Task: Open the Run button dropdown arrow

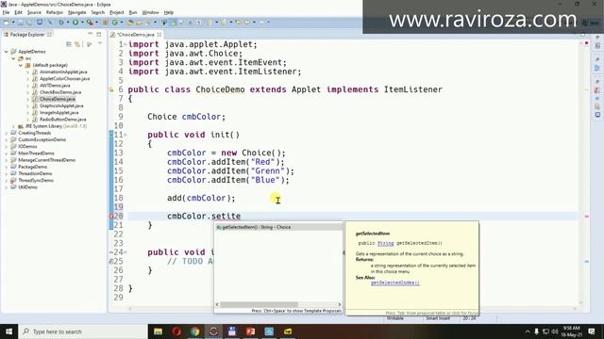Action: 82,23
